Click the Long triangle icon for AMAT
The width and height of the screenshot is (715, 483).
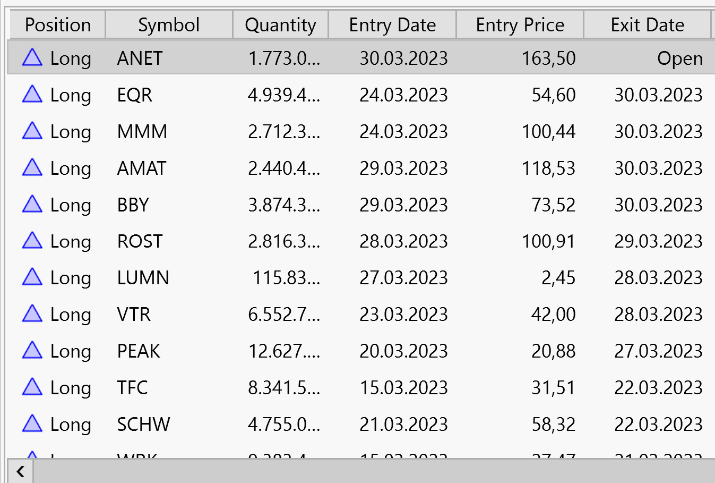tap(32, 167)
